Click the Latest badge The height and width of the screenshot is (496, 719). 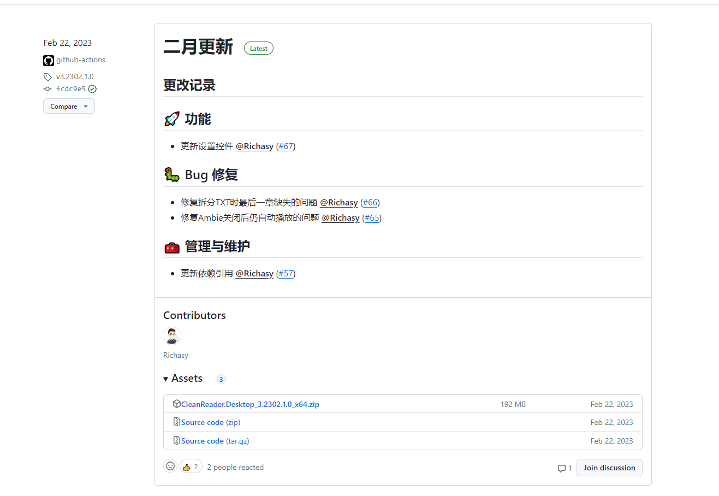pyautogui.click(x=259, y=49)
